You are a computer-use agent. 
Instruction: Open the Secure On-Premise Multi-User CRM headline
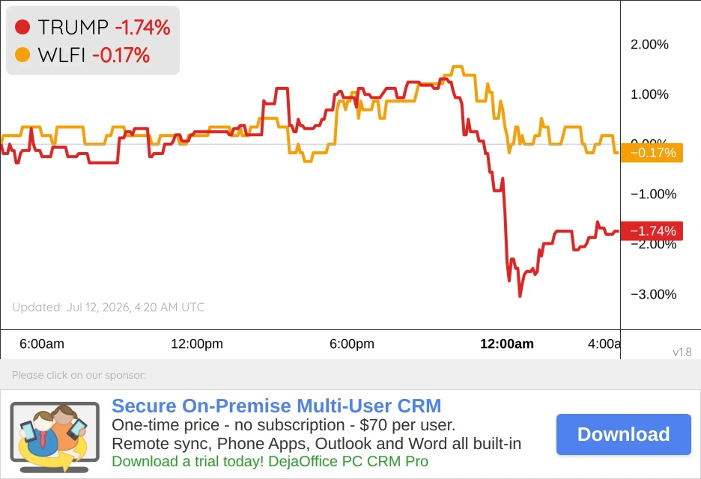tap(276, 406)
